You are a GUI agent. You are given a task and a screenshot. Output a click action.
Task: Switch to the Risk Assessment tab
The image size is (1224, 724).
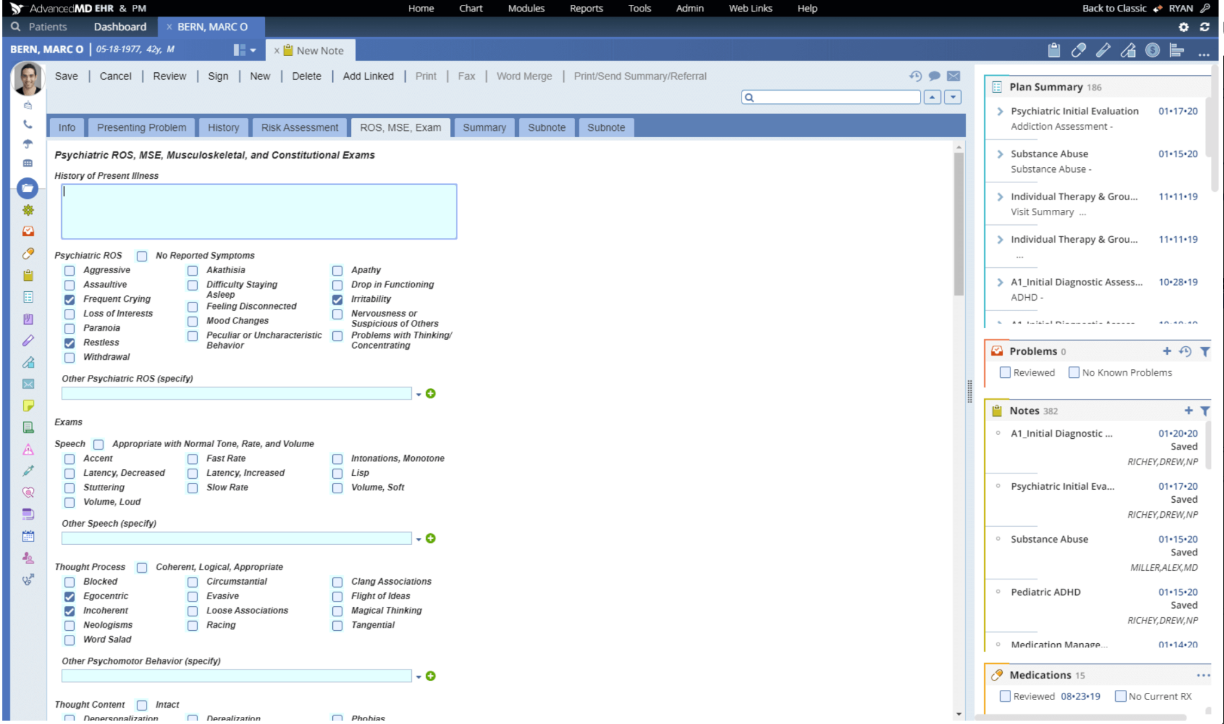coord(300,127)
